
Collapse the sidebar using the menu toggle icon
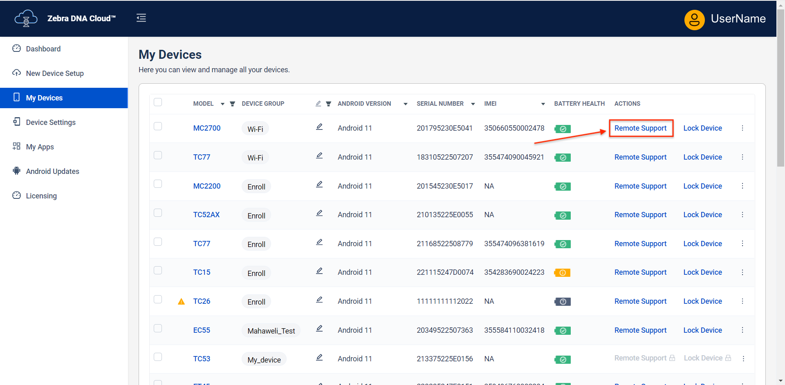click(141, 18)
